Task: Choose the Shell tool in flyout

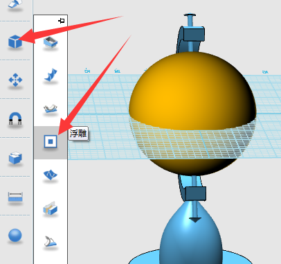Action: 51,42
